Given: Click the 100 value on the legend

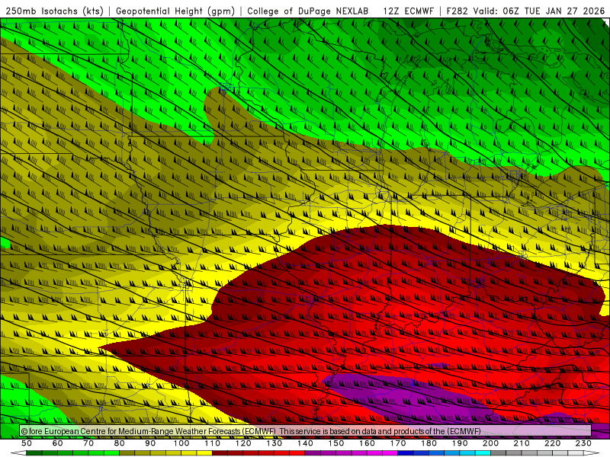Looking at the screenshot, I should [181, 443].
